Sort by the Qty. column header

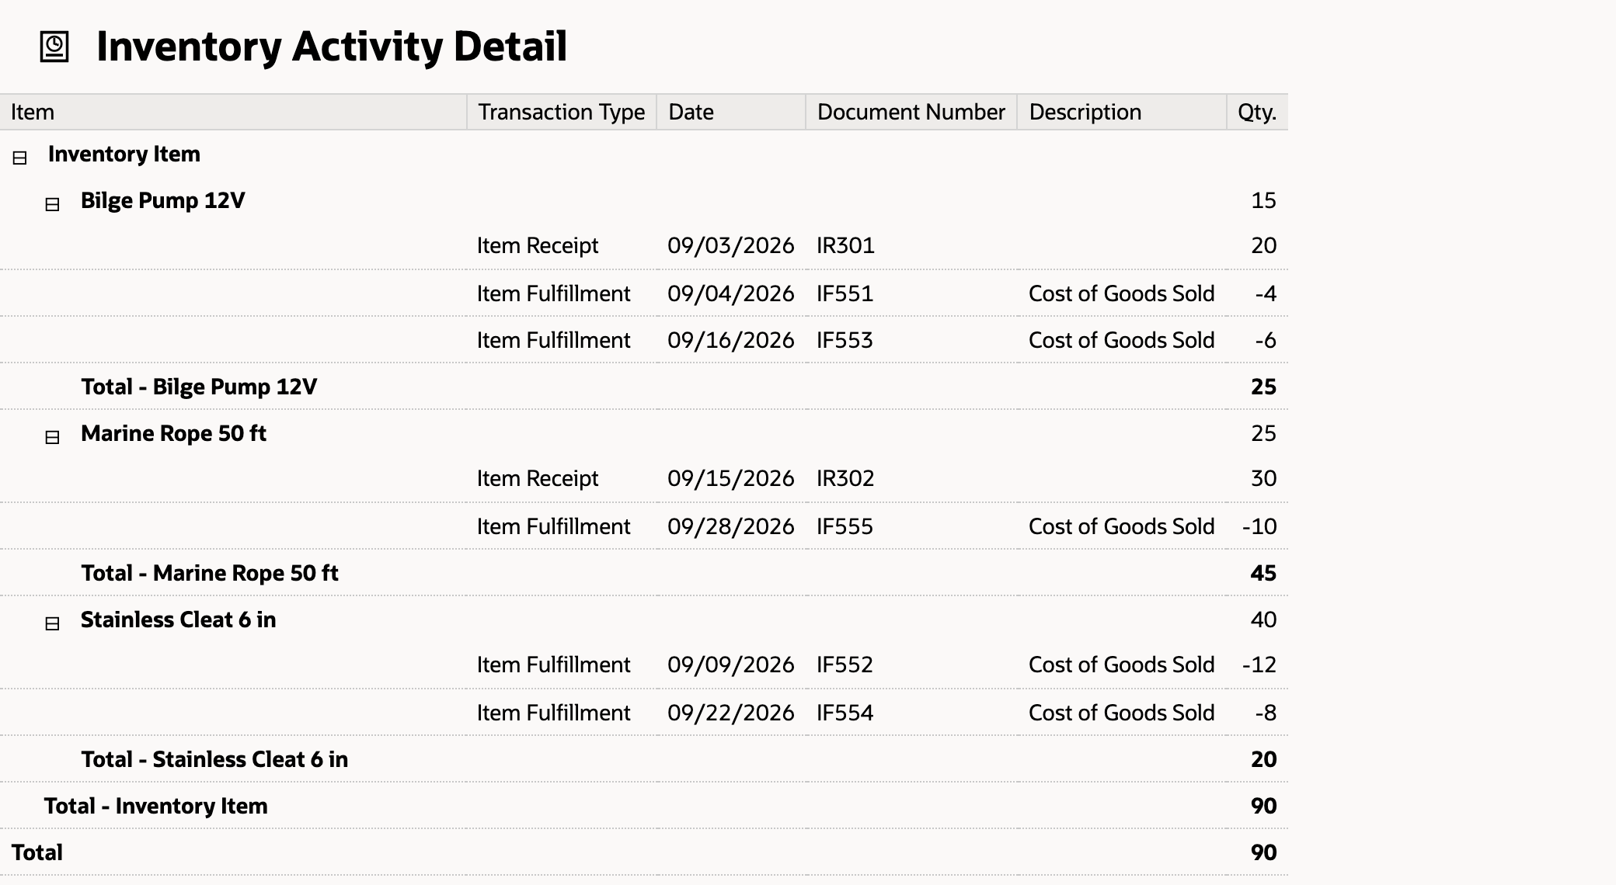coord(1257,112)
